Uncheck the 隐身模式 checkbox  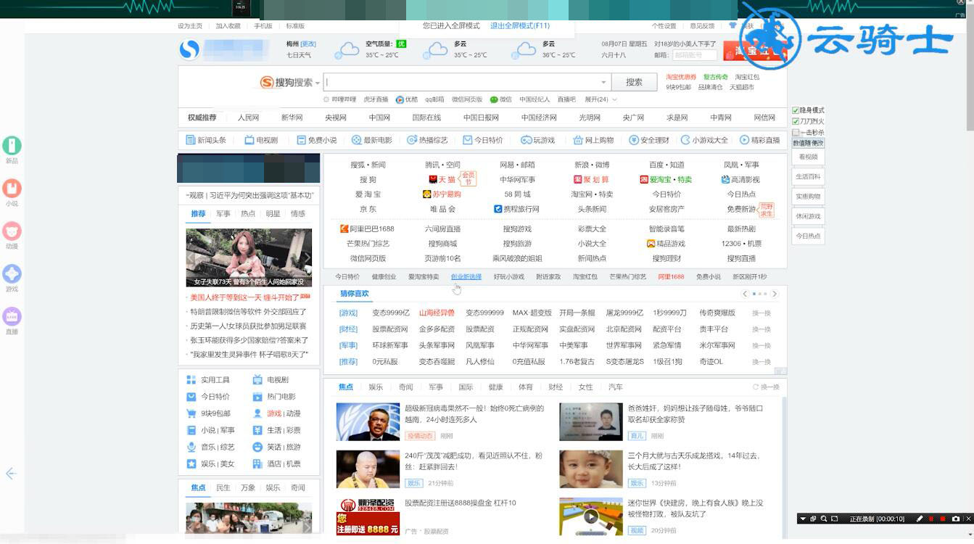796,110
